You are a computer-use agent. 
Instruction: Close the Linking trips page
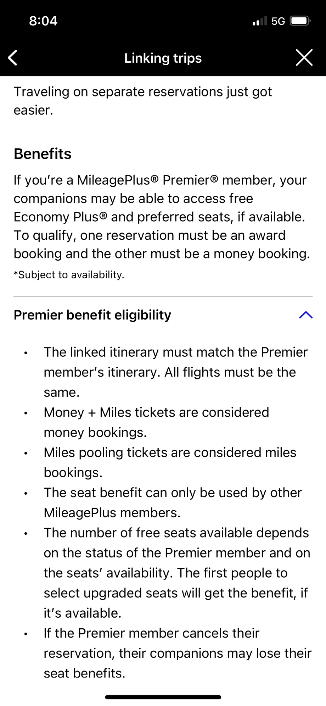[x=304, y=58]
